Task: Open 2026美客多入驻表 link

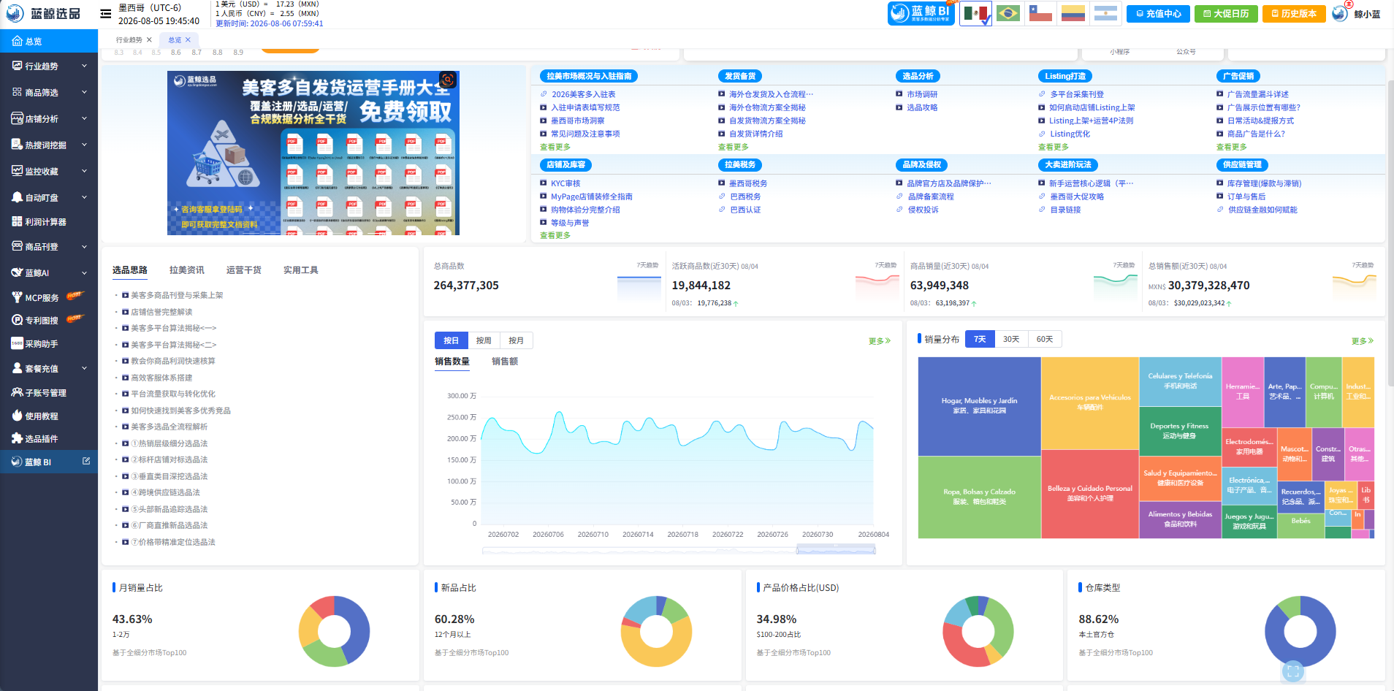Action: (583, 94)
